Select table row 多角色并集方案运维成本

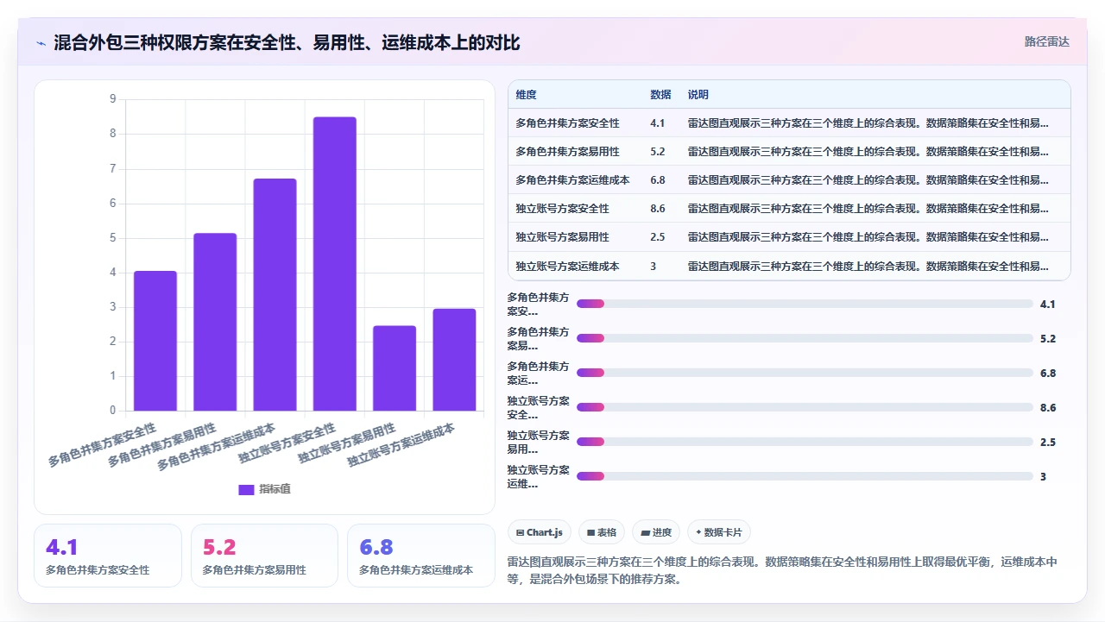tap(789, 180)
